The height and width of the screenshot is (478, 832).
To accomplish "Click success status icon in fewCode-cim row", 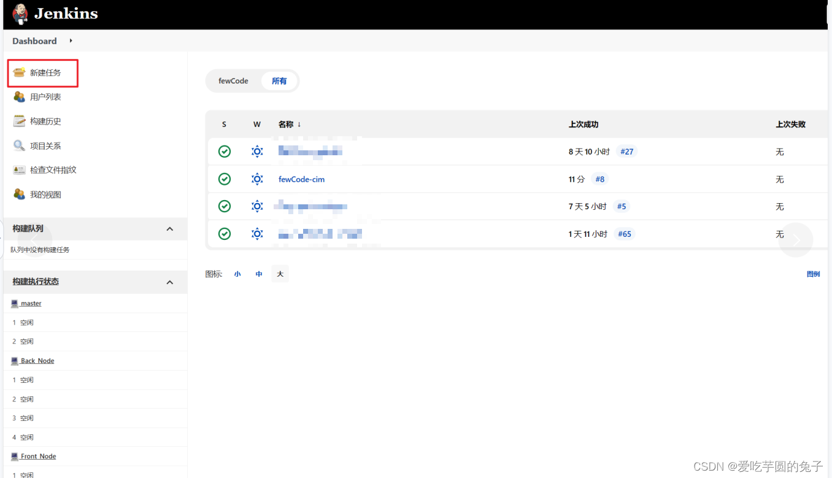I will pos(225,179).
